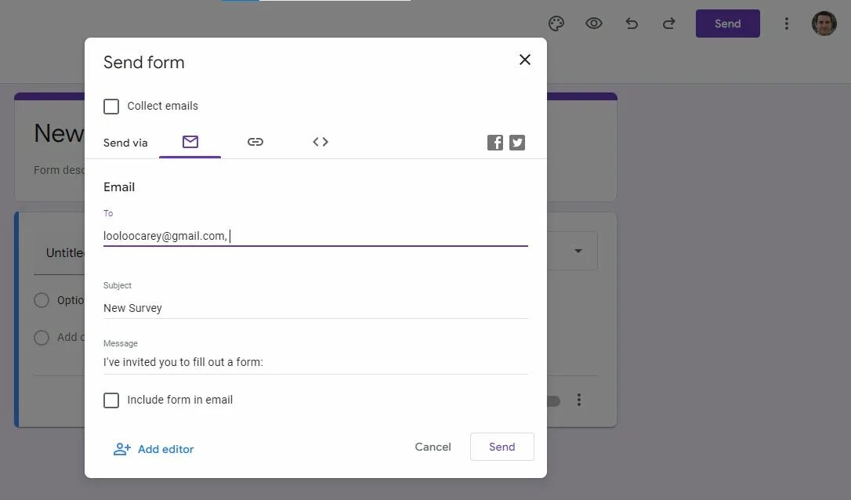Close the Send form dialog
The height and width of the screenshot is (500, 851).
pyautogui.click(x=525, y=60)
